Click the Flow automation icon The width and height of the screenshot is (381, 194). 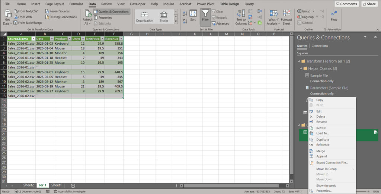[x=334, y=15]
